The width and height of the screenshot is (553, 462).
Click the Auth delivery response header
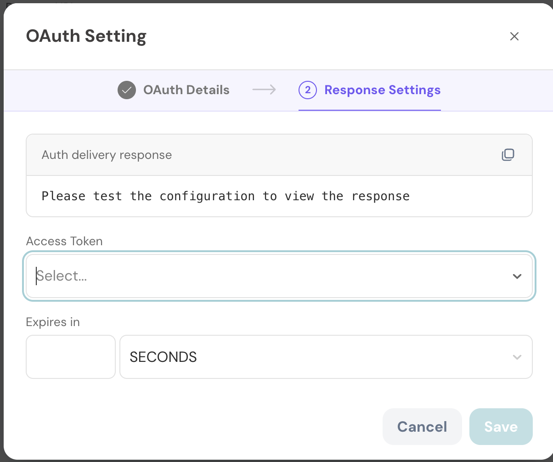[x=107, y=155]
